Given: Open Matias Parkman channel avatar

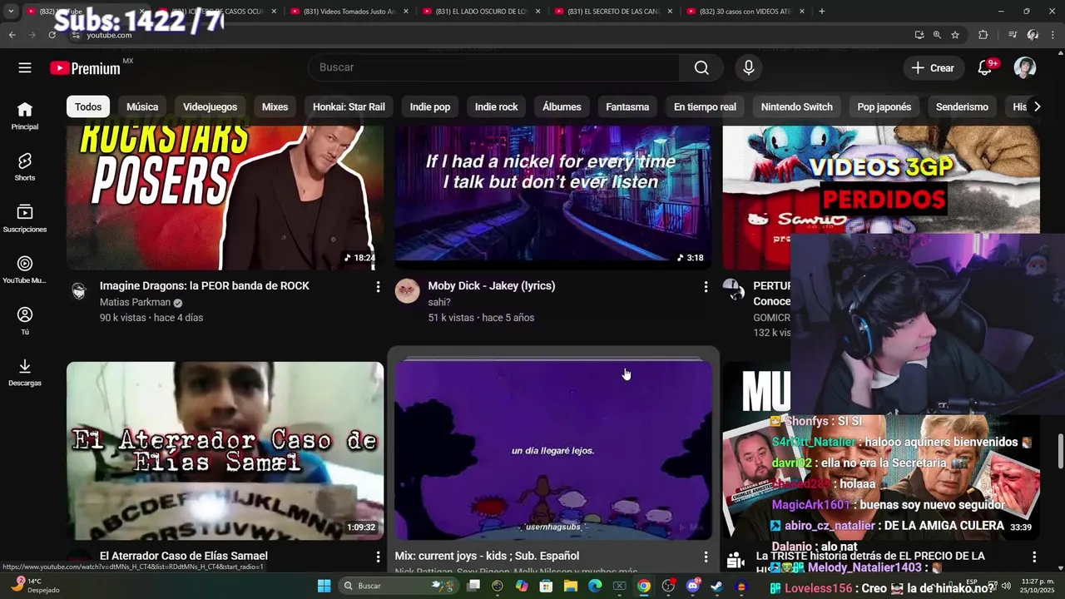Looking at the screenshot, I should click(x=79, y=290).
